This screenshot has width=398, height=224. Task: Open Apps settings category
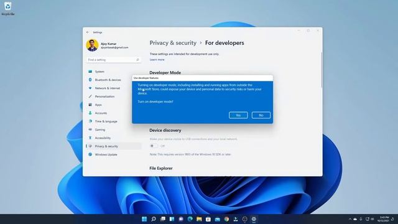pyautogui.click(x=113, y=105)
